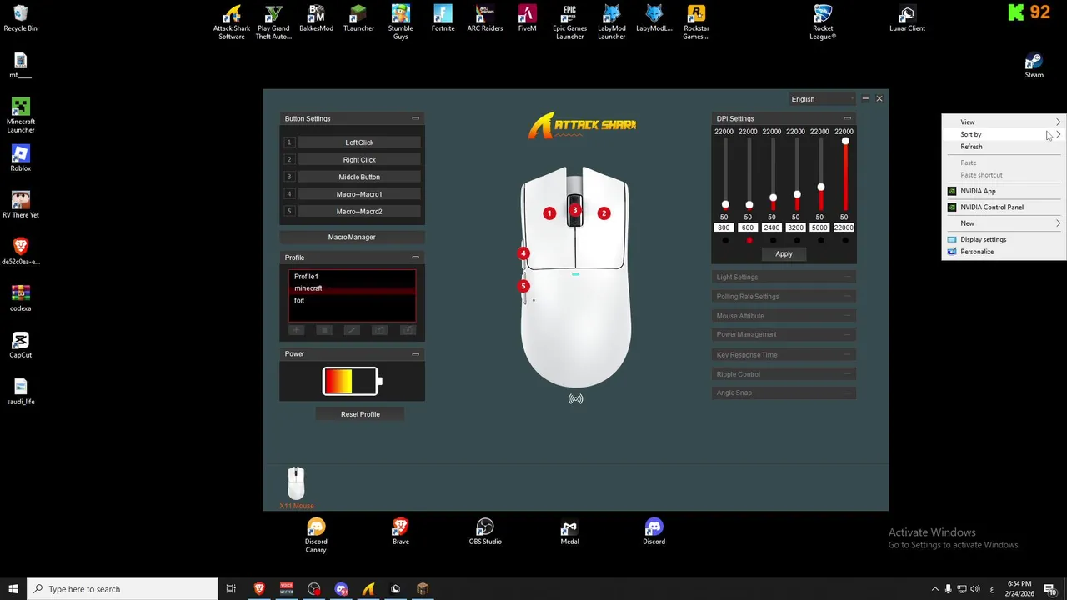Click the delete profile trash icon
This screenshot has height=600, width=1067.
[x=324, y=330]
